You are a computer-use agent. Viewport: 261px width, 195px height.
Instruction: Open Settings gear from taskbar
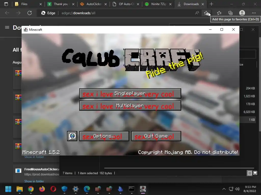[x=75, y=189]
